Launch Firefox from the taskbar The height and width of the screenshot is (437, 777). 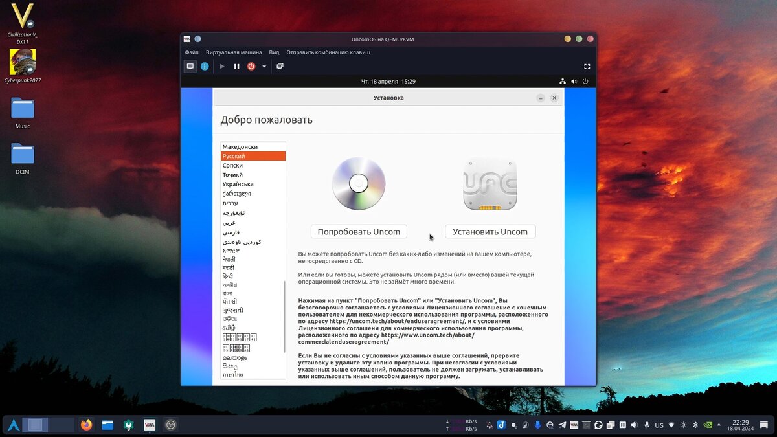87,425
